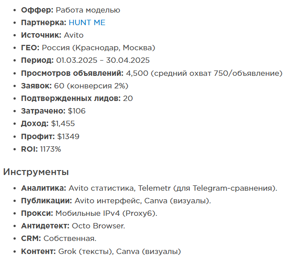Click the Инструменты heading
Screen dimensions: 290x267
36,172
